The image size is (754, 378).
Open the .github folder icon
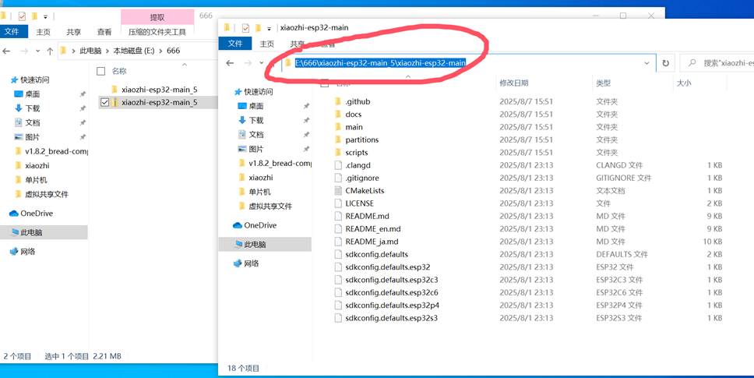(337, 101)
